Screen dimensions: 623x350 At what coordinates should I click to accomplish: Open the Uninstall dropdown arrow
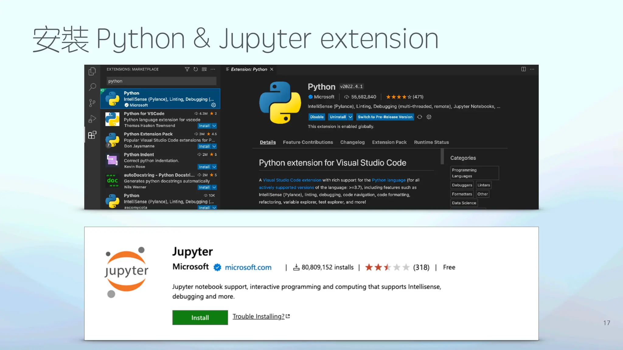coord(350,117)
